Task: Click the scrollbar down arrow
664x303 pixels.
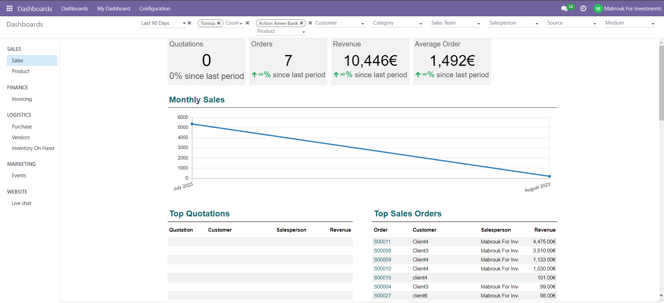Action: point(661,296)
